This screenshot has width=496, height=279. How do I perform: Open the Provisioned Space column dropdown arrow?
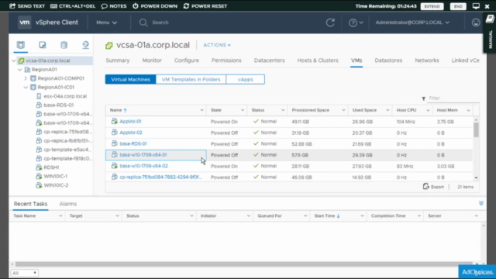[343, 110]
